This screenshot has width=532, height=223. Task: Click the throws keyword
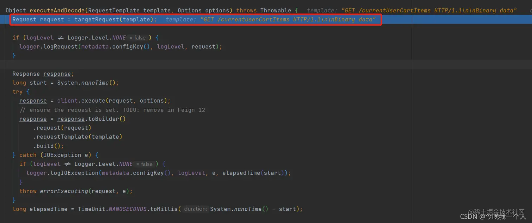[x=246, y=11]
